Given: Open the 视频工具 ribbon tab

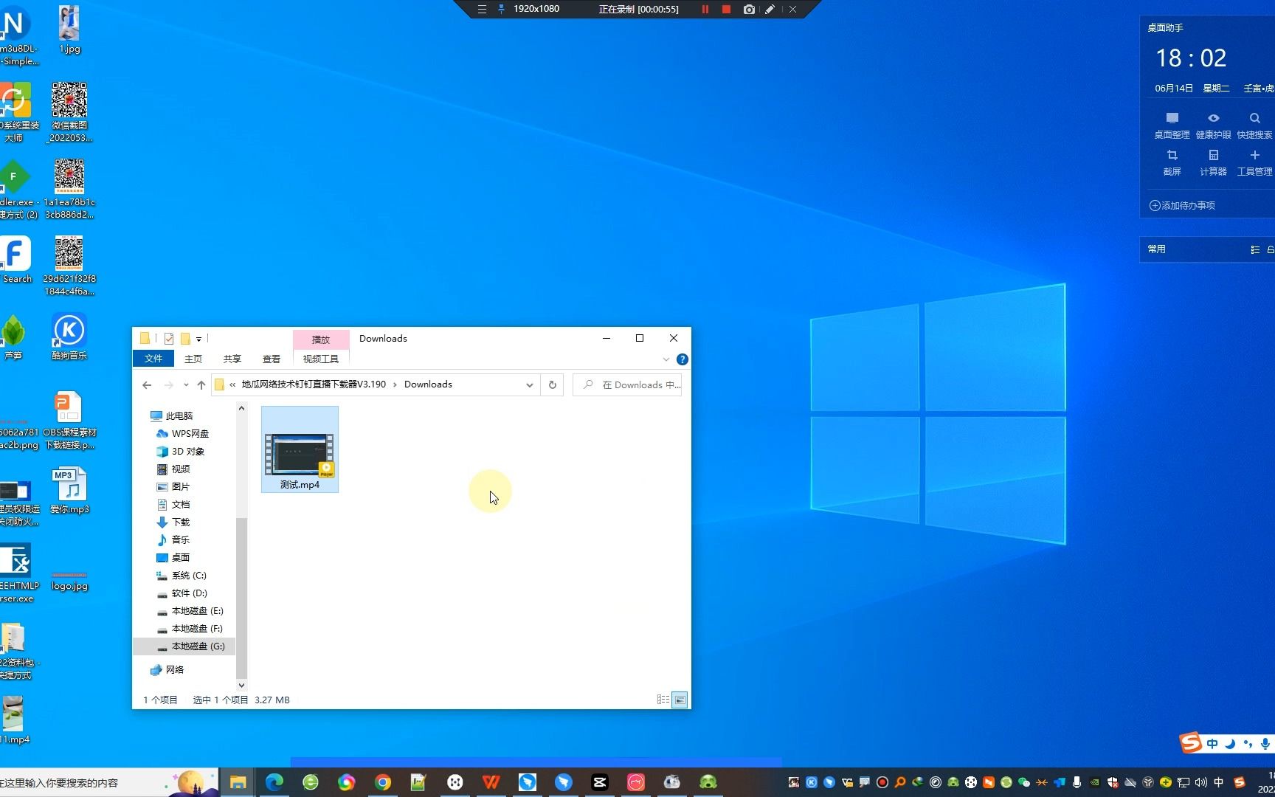Looking at the screenshot, I should coord(321,359).
